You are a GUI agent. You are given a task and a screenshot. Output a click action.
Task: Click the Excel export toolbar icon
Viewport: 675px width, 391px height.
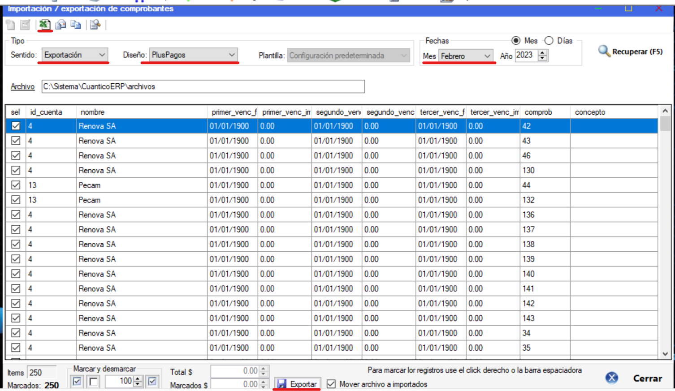pos(44,25)
